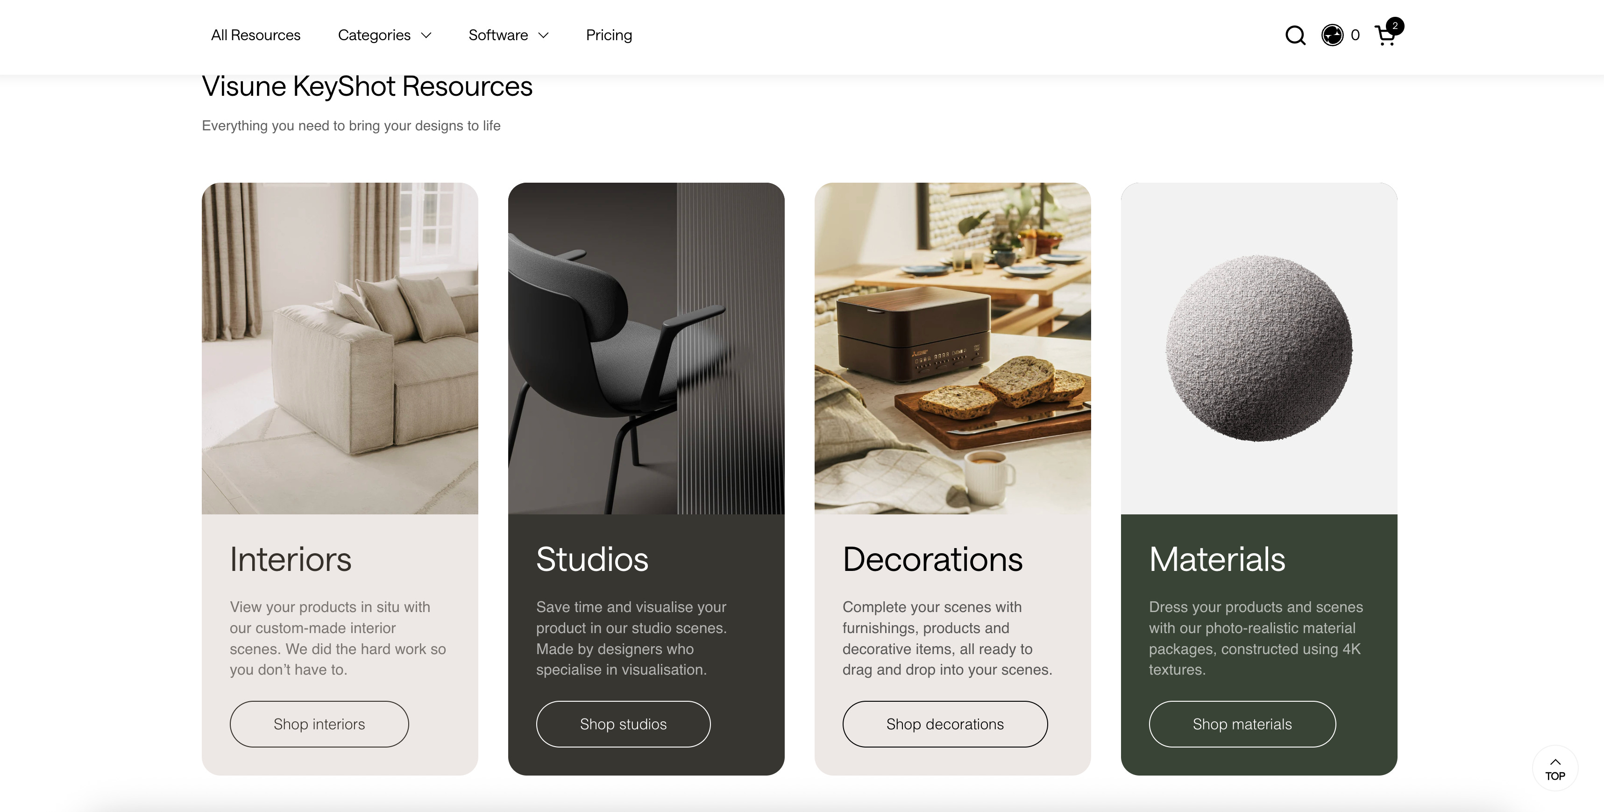Select the black chair studio image
This screenshot has width=1604, height=812.
coord(646,348)
